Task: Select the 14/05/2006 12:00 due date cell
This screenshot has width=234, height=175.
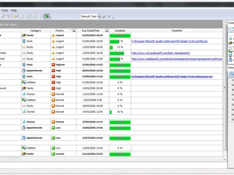Action: 92,112
